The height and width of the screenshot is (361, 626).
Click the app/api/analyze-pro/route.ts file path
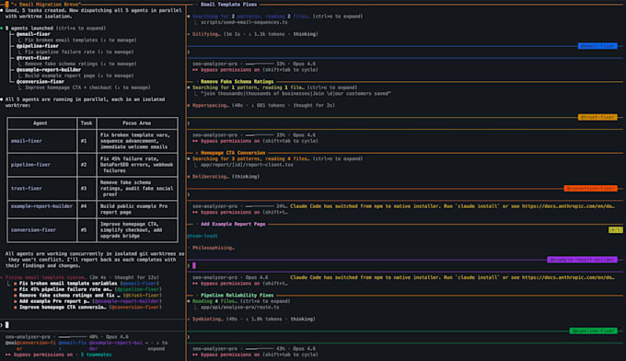[x=239, y=308]
